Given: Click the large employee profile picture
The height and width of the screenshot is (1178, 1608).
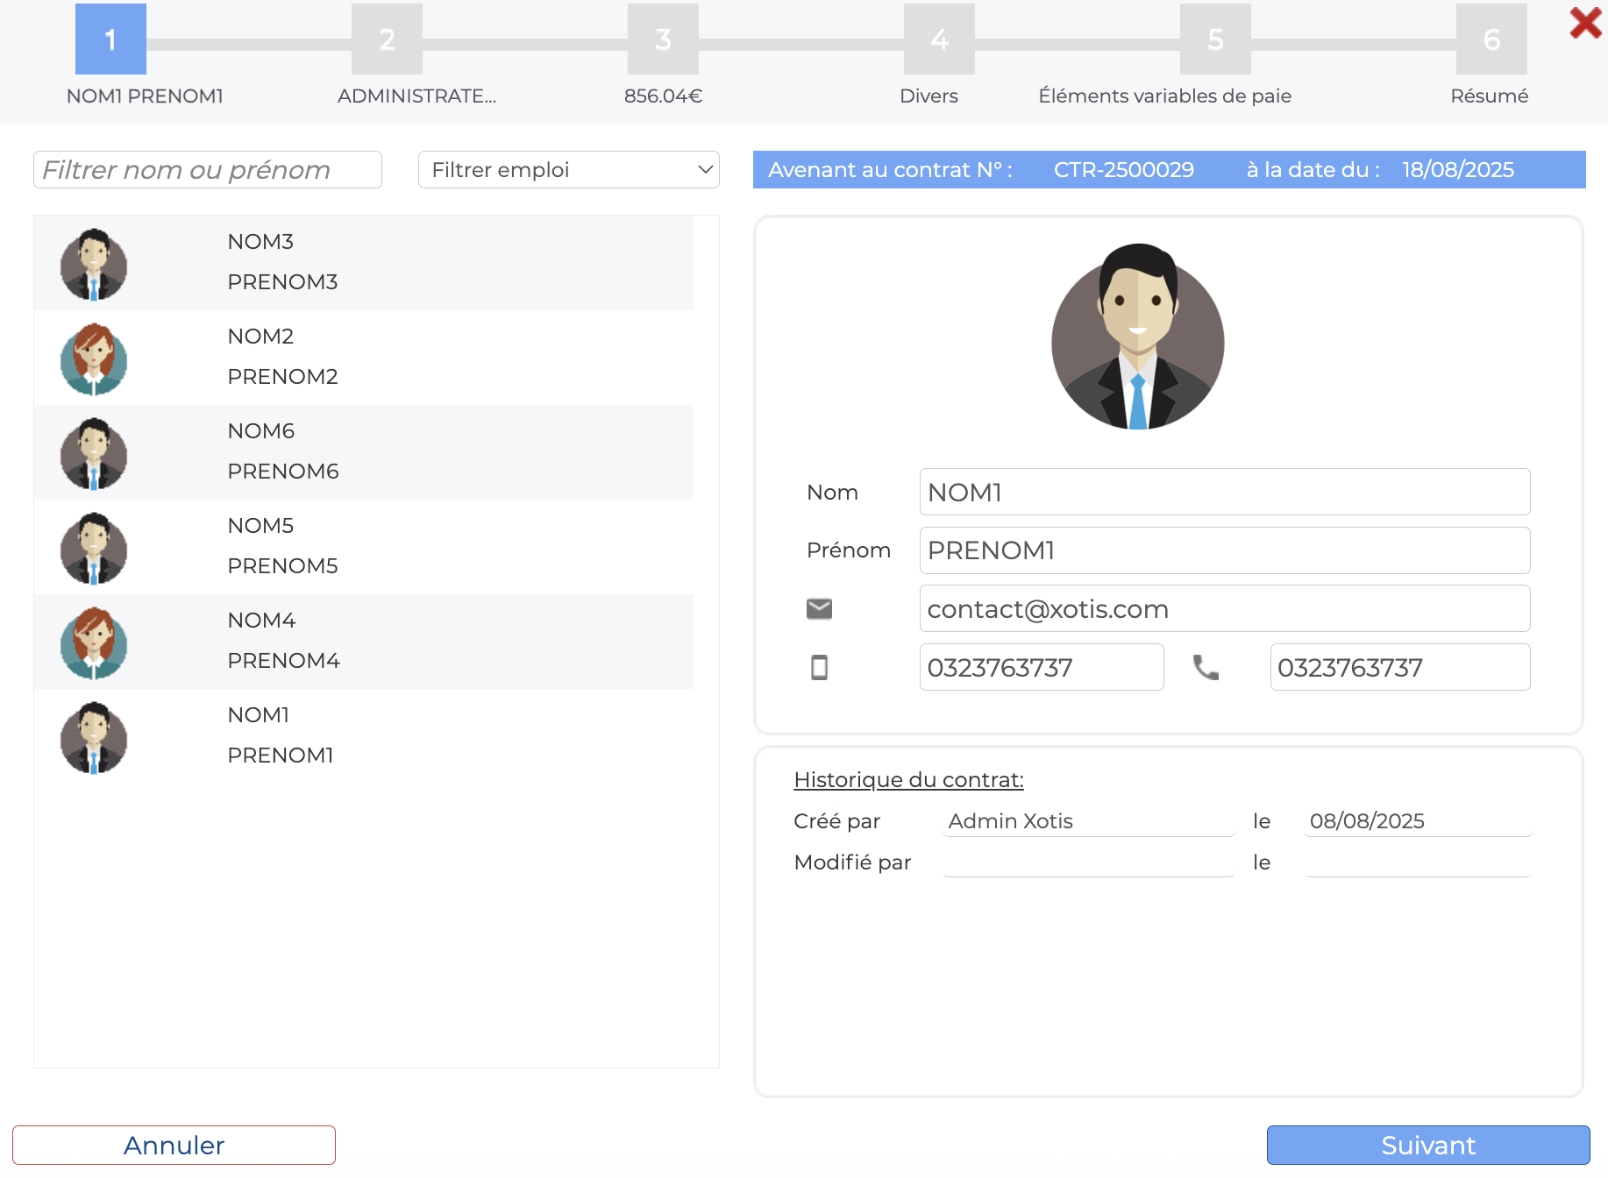Looking at the screenshot, I should 1138,337.
